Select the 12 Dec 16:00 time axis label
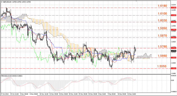Image resolution: width=177 pixels, height=96 pixels. (x=132, y=94)
